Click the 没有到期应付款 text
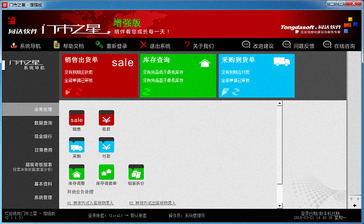 [235, 72]
